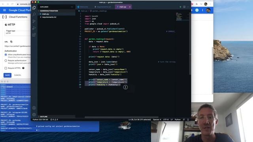Click the Chrome back arrow
This screenshot has width=253, height=142.
coord(3,4)
